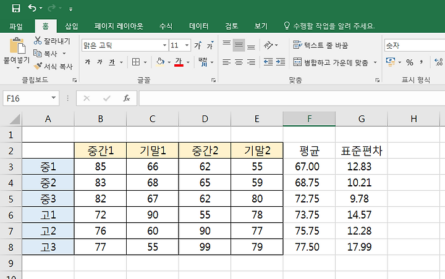Click decrease indent icon
This screenshot has width=445, height=279.
(x=268, y=62)
